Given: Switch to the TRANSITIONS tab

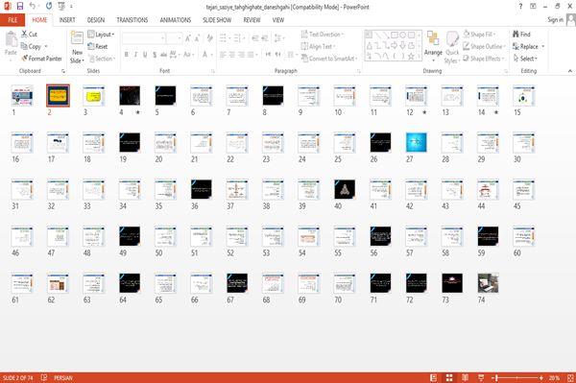Looking at the screenshot, I should pyautogui.click(x=132, y=20).
